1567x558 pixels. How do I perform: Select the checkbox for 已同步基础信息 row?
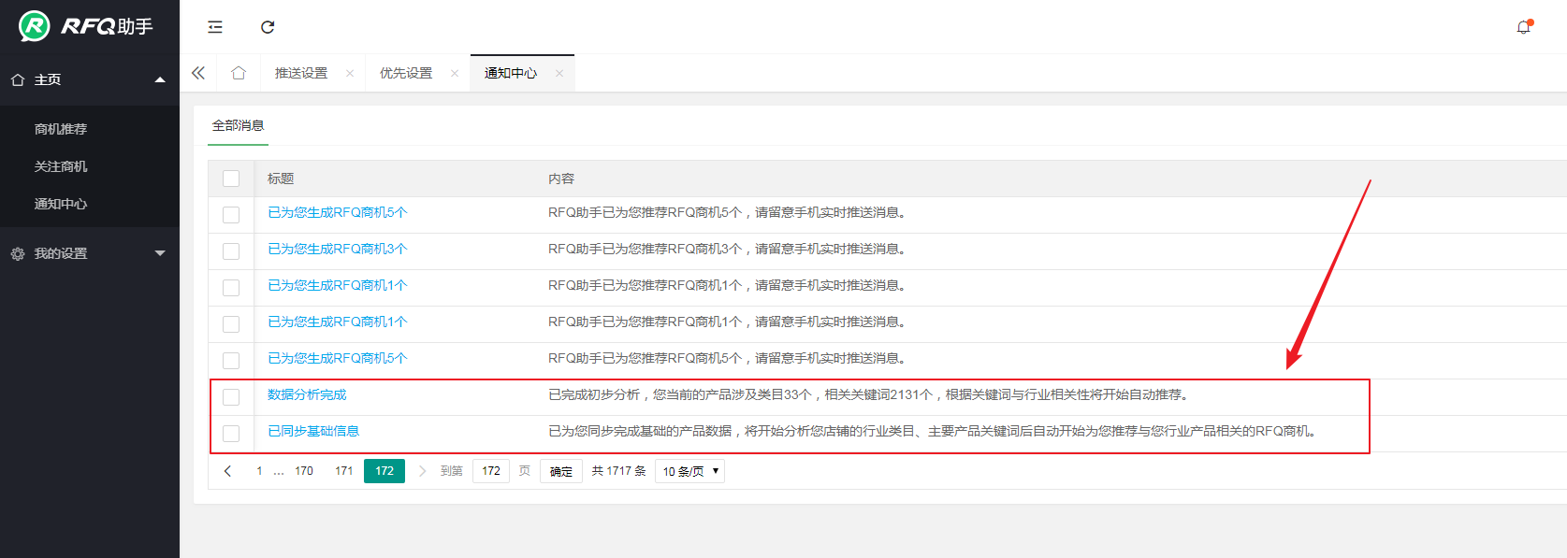231,434
